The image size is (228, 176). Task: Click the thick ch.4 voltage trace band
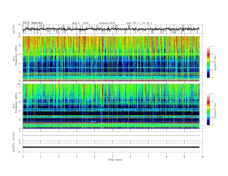[x=111, y=147]
